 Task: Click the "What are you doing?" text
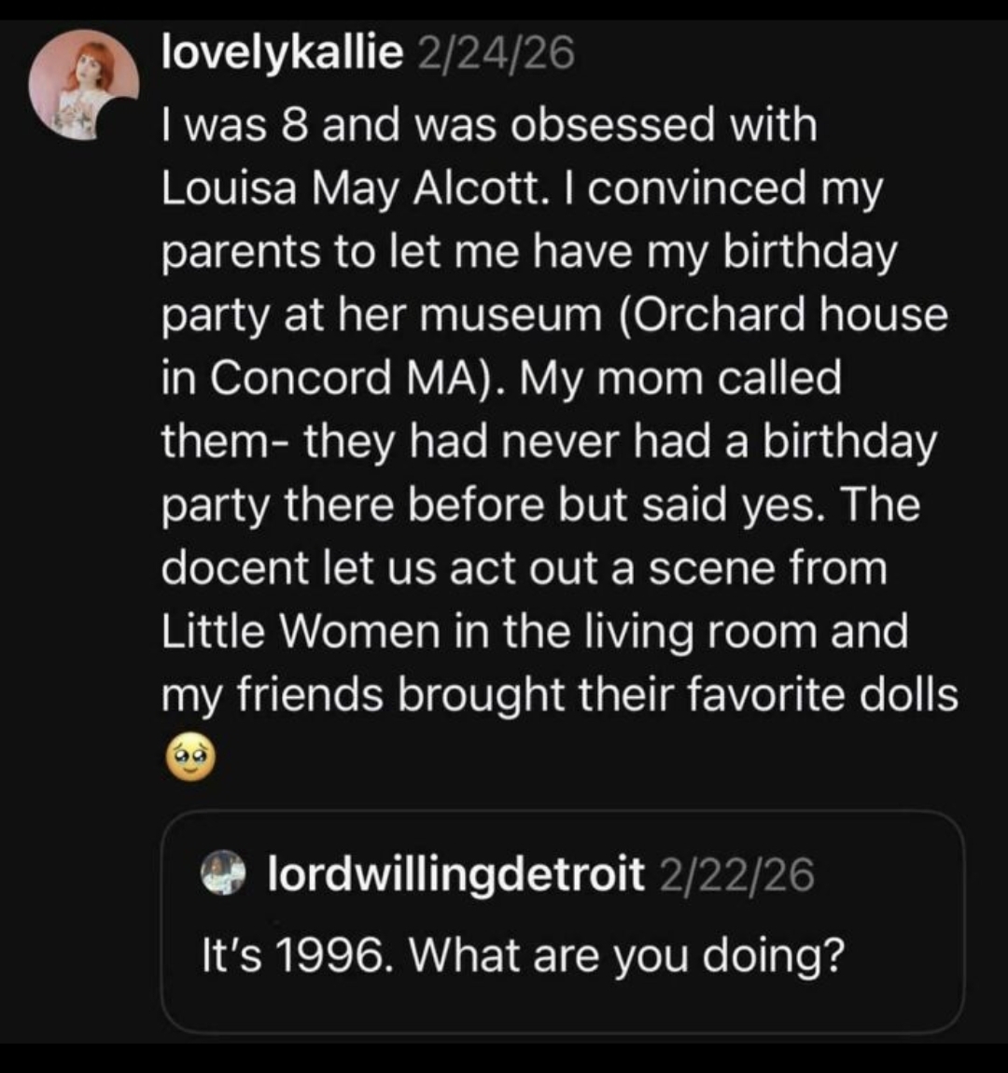[x=627, y=955]
